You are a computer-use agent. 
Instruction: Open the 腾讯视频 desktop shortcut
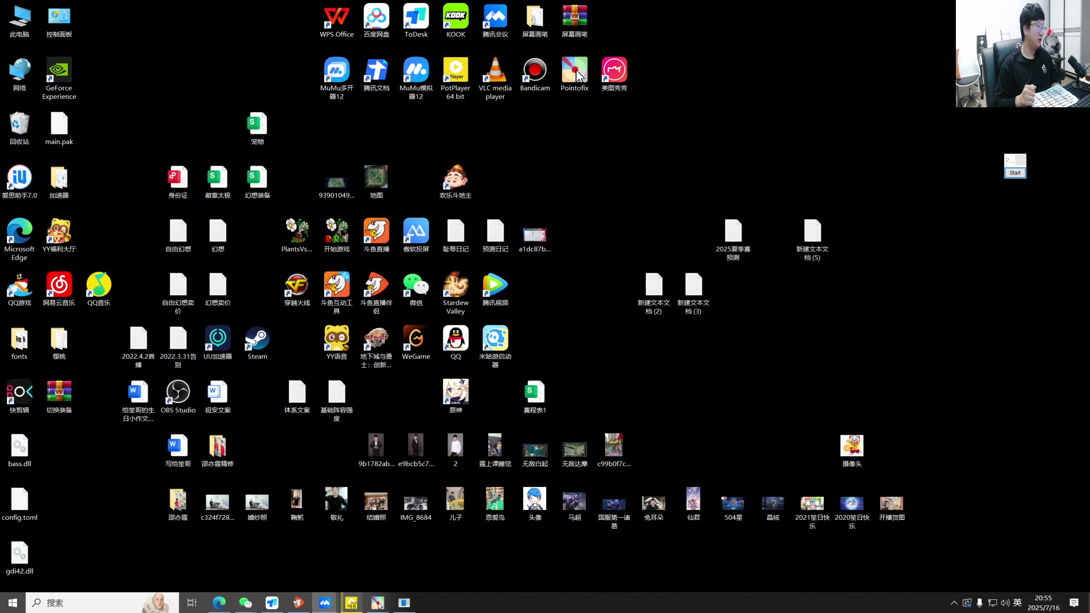click(495, 289)
